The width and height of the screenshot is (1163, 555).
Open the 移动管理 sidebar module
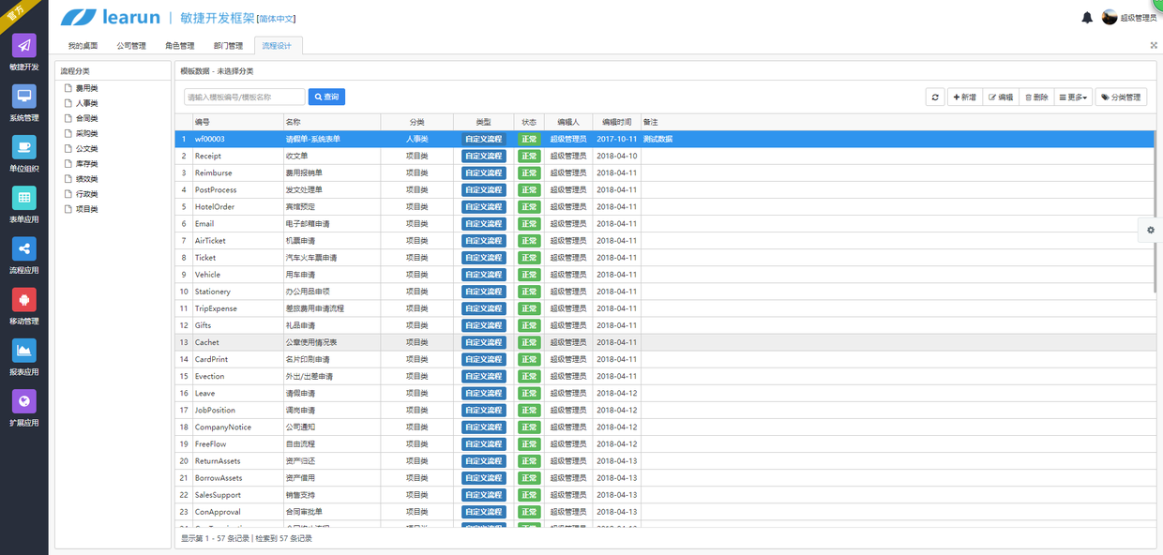pyautogui.click(x=24, y=307)
